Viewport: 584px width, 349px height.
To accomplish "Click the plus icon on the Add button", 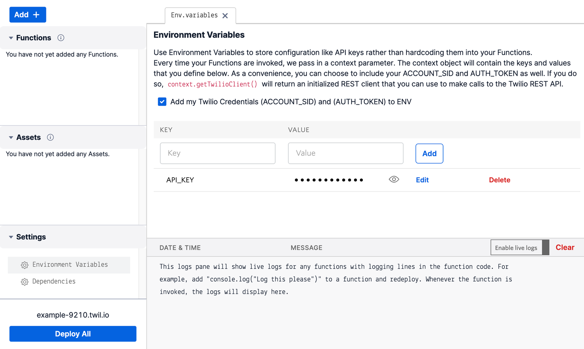I will point(36,15).
